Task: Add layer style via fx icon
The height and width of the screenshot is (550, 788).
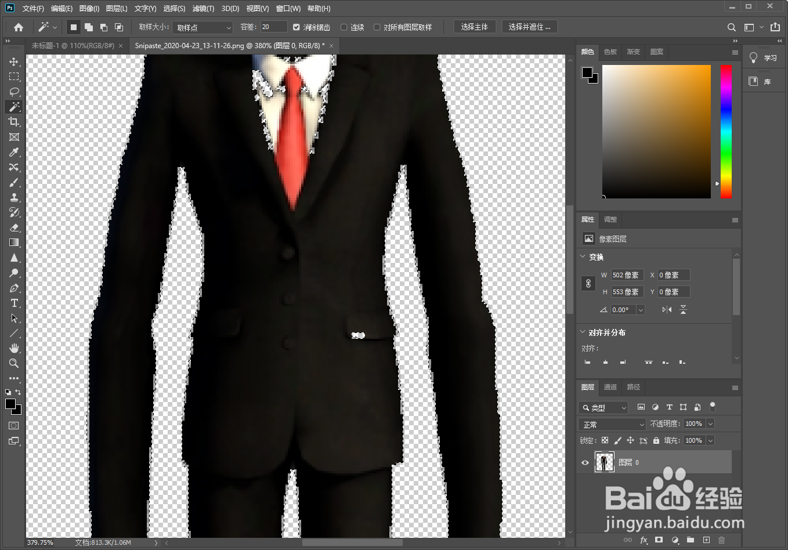Action: click(x=644, y=540)
